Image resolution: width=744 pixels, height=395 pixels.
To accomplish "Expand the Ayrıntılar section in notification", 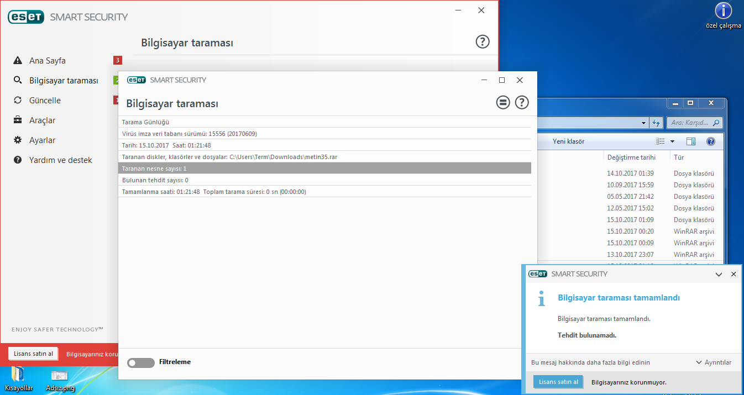I will click(714, 362).
